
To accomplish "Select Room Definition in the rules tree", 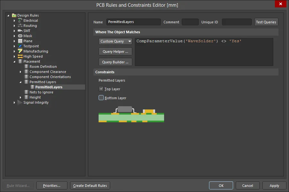I will [x=43, y=67].
